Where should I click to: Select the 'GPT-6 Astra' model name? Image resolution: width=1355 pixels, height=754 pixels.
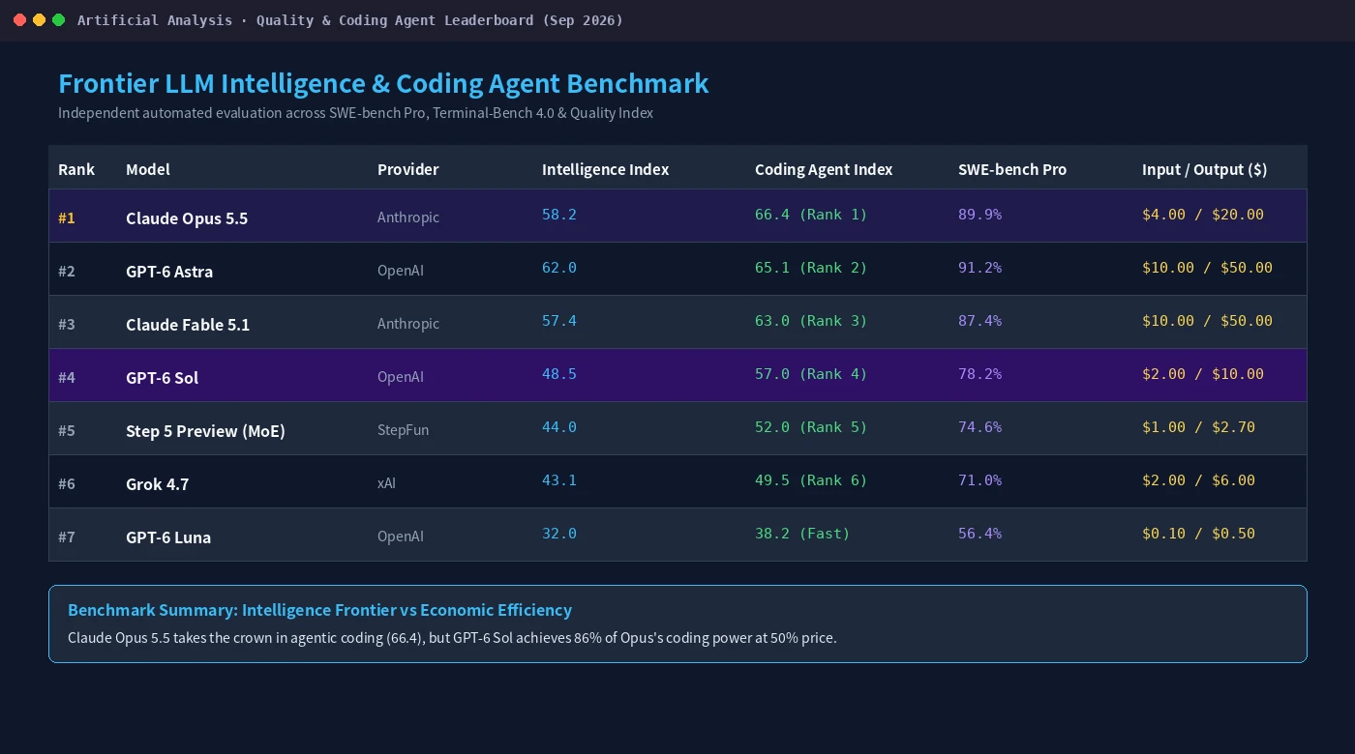click(169, 272)
